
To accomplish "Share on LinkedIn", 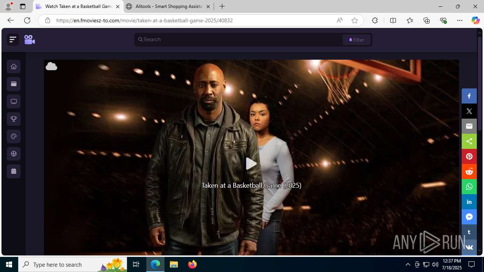I will [x=469, y=202].
